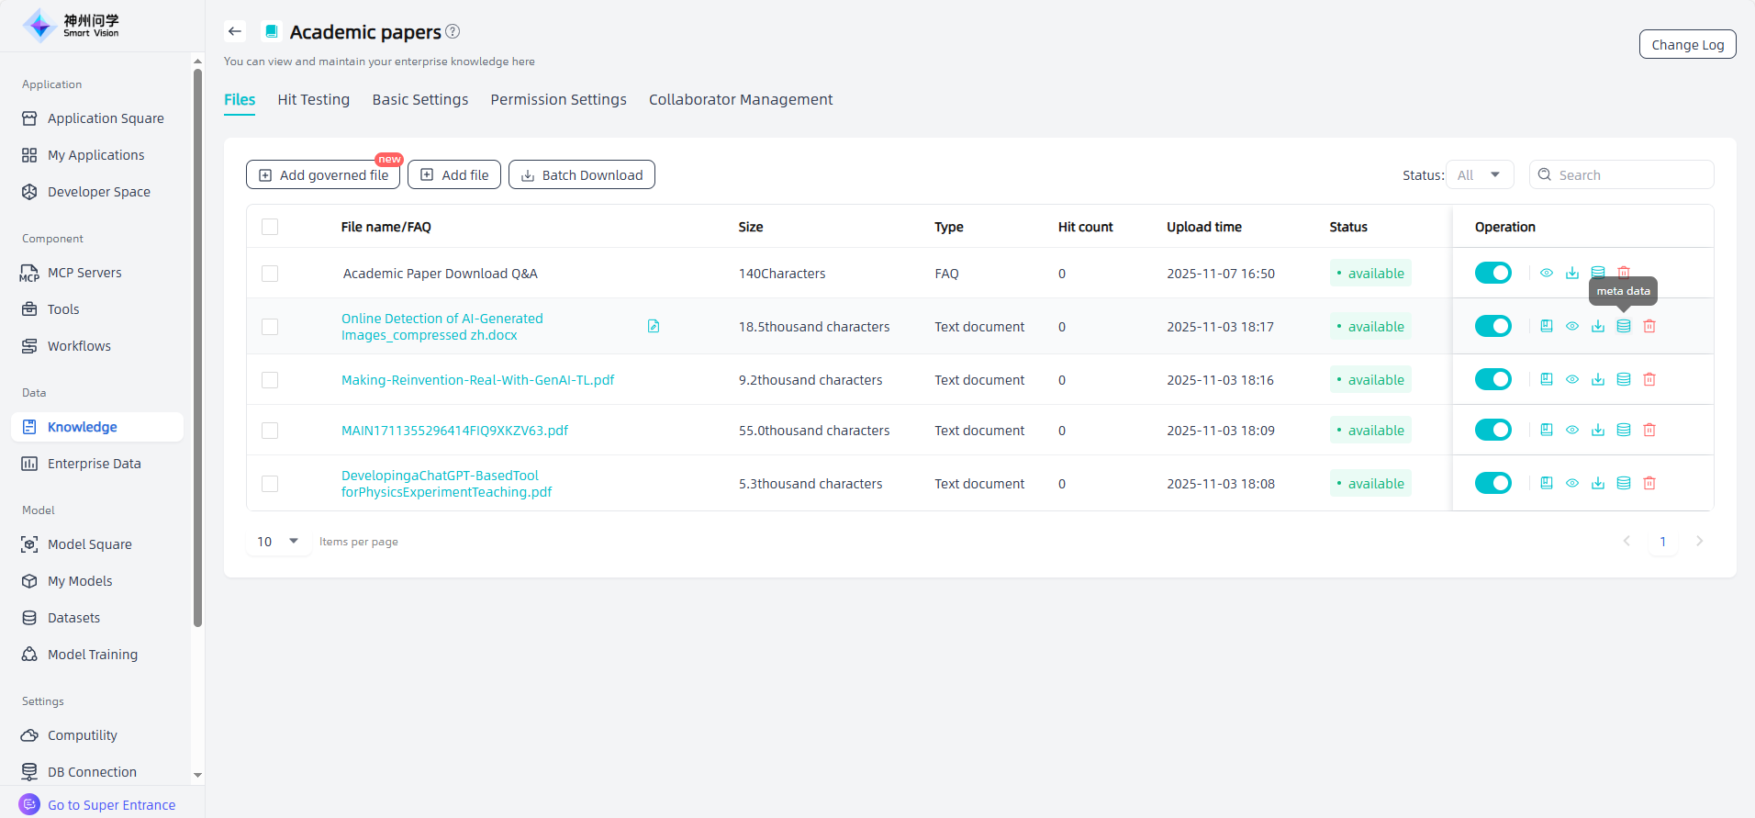This screenshot has height=818, width=1755.
Task: Open the Change Log button
Action: click(x=1686, y=45)
